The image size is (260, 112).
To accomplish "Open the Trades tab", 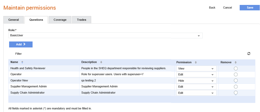I will (82, 20).
